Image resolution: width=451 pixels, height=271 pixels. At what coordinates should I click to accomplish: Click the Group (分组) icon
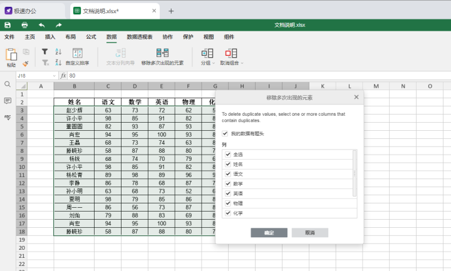[207, 53]
